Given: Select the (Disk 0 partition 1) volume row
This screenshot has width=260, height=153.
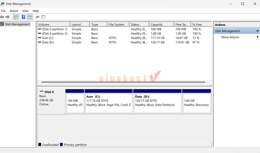Looking at the screenshot, I should [x=124, y=29].
